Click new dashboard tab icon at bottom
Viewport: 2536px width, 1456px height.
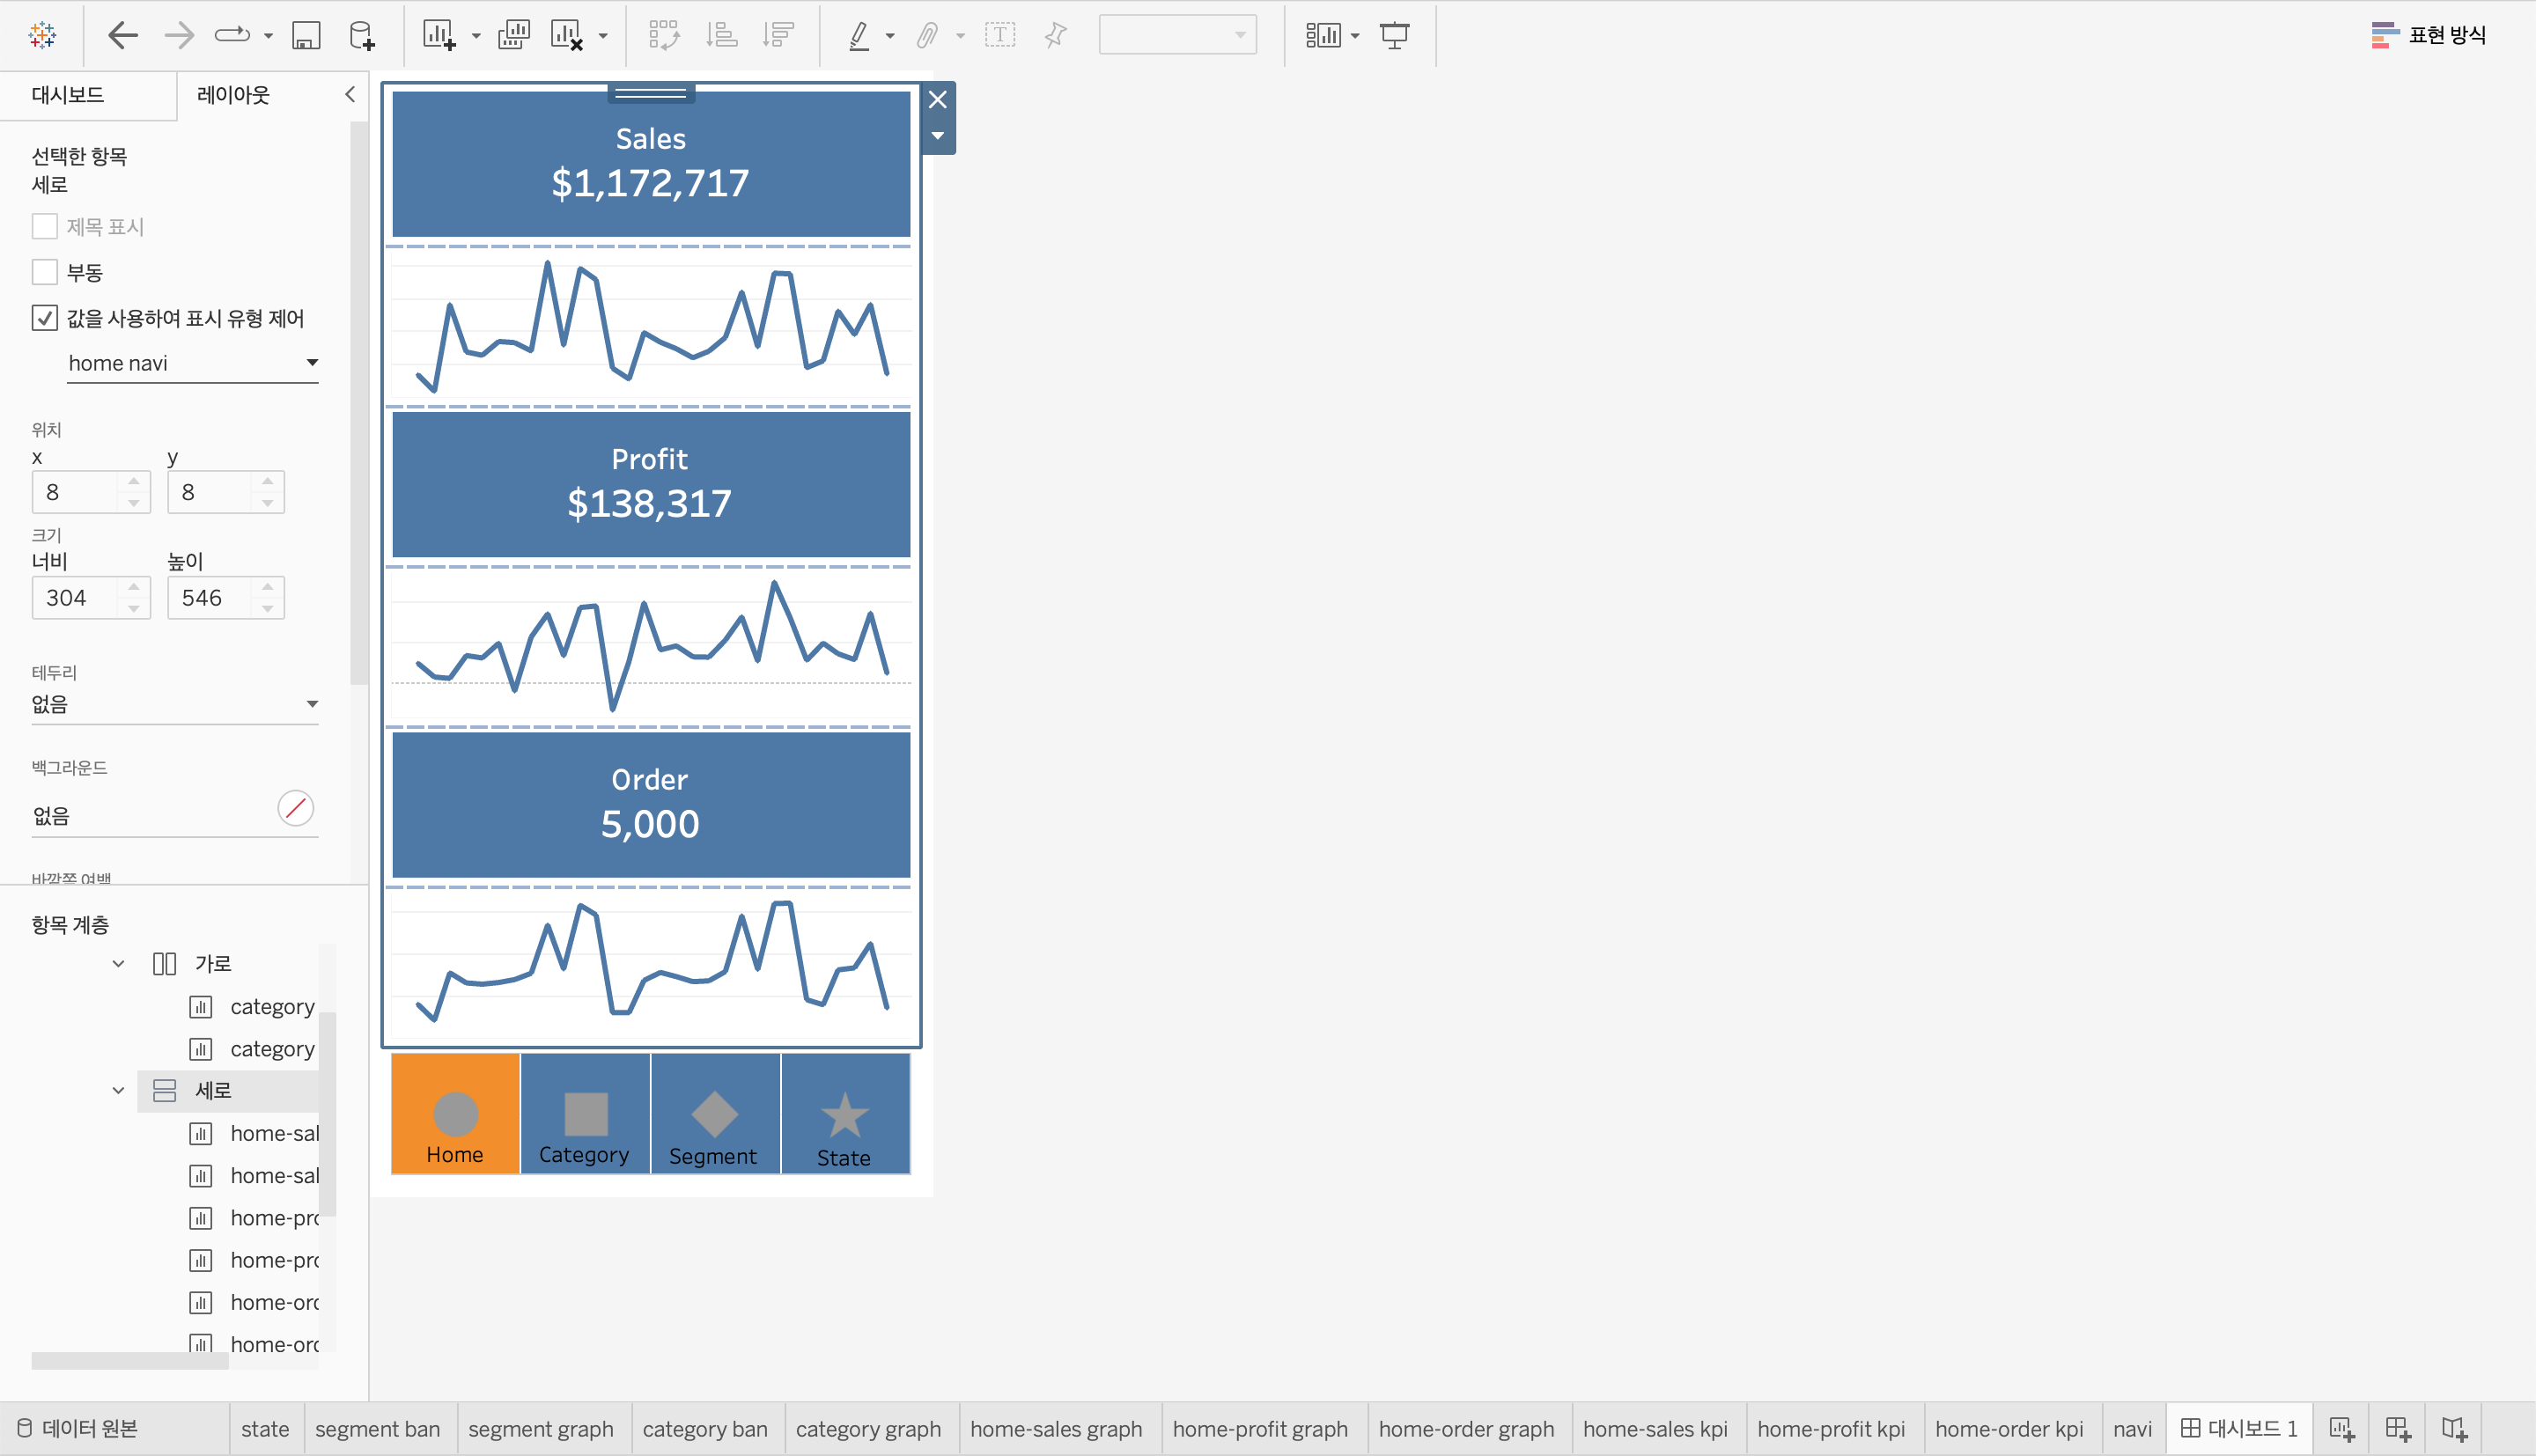click(2398, 1429)
